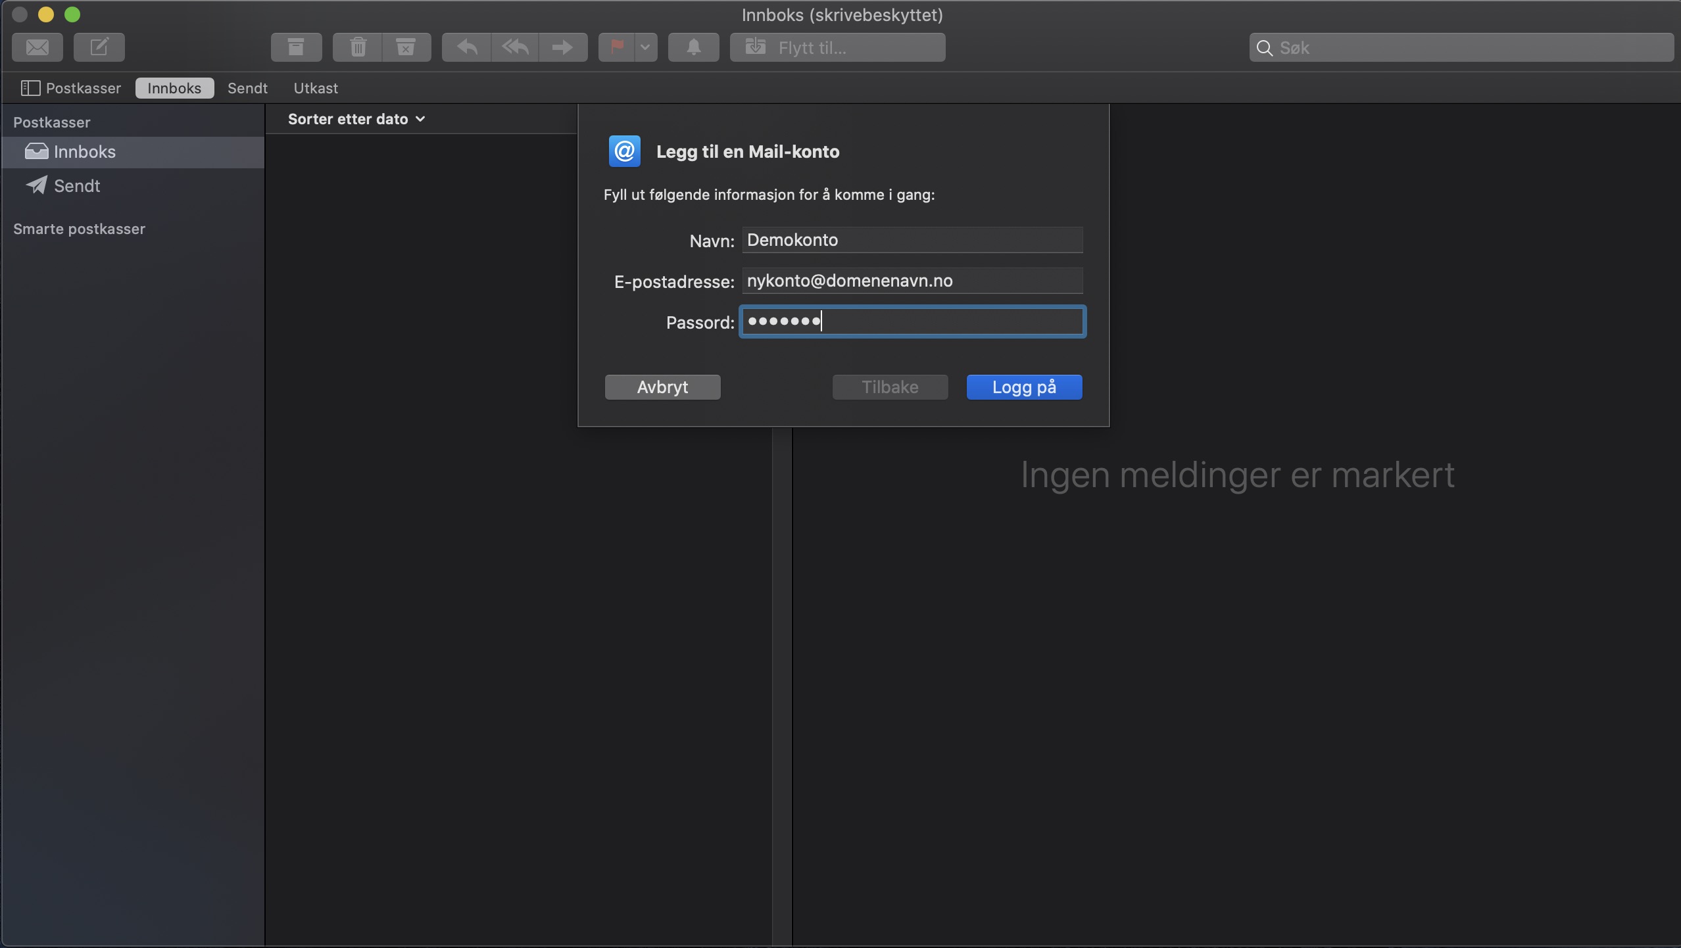The image size is (1681, 948).
Task: Click the junk mail icon
Action: click(406, 47)
